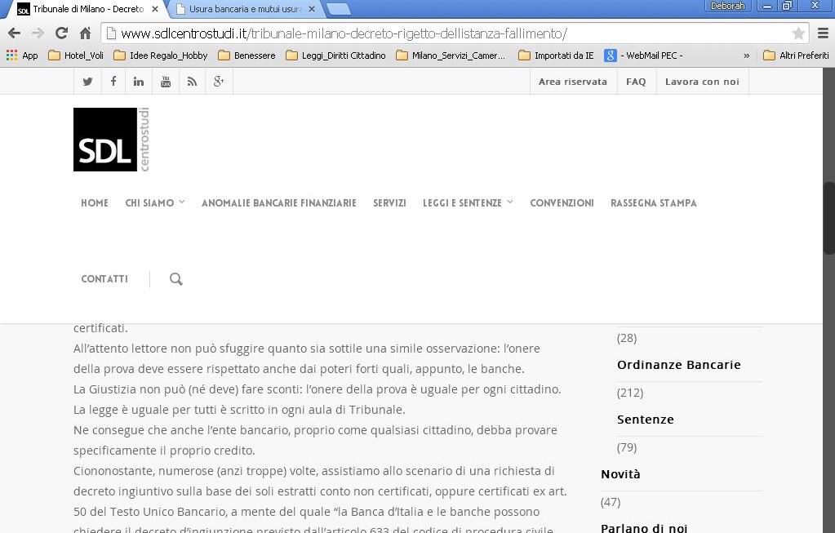Image resolution: width=835 pixels, height=533 pixels.
Task: Open the Twitter social icon
Action: point(87,82)
